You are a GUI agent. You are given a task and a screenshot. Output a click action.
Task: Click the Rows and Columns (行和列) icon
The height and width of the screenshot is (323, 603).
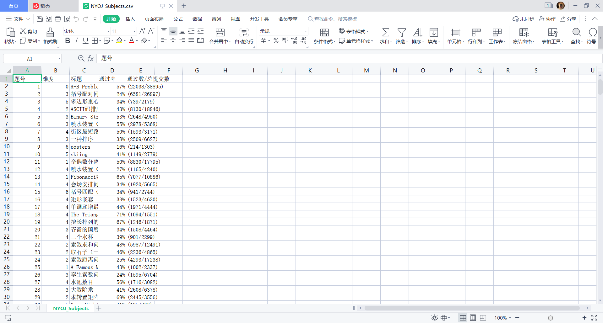tap(476, 32)
